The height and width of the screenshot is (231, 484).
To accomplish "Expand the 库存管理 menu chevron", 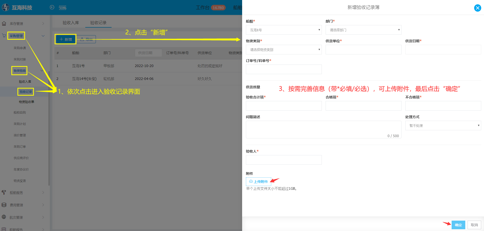I will click(x=43, y=24).
